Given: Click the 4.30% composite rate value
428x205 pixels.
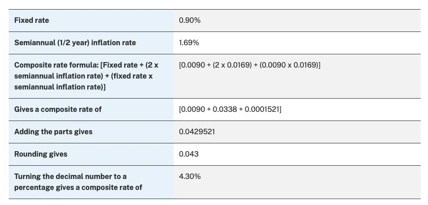Looking at the screenshot, I should (x=190, y=177).
